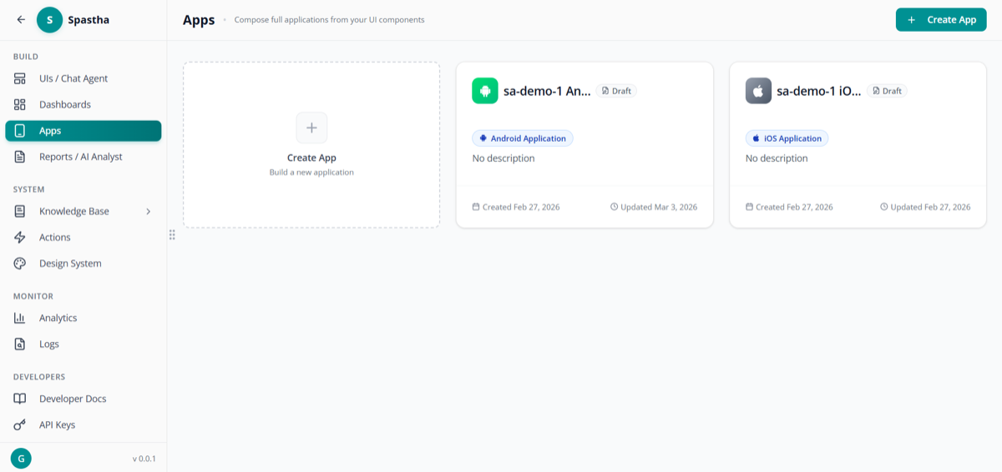1002x472 pixels.
Task: Click the Spastha workspace name
Action: pos(89,19)
